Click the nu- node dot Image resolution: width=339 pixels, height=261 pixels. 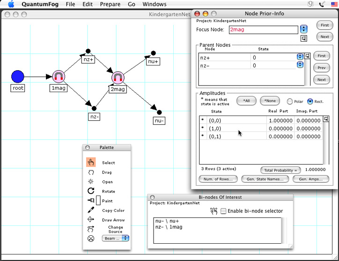(x=159, y=112)
